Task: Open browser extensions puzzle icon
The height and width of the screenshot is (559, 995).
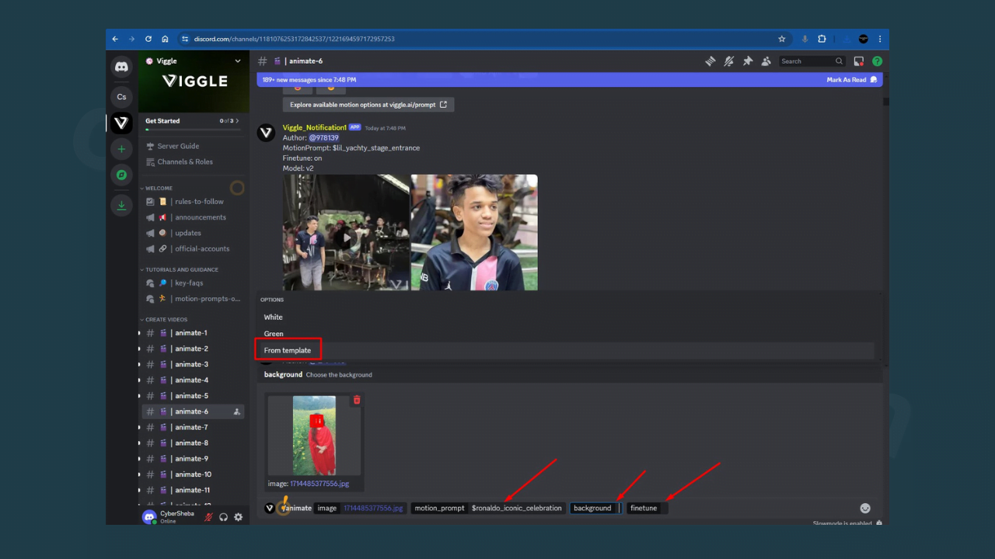Action: 822,39
